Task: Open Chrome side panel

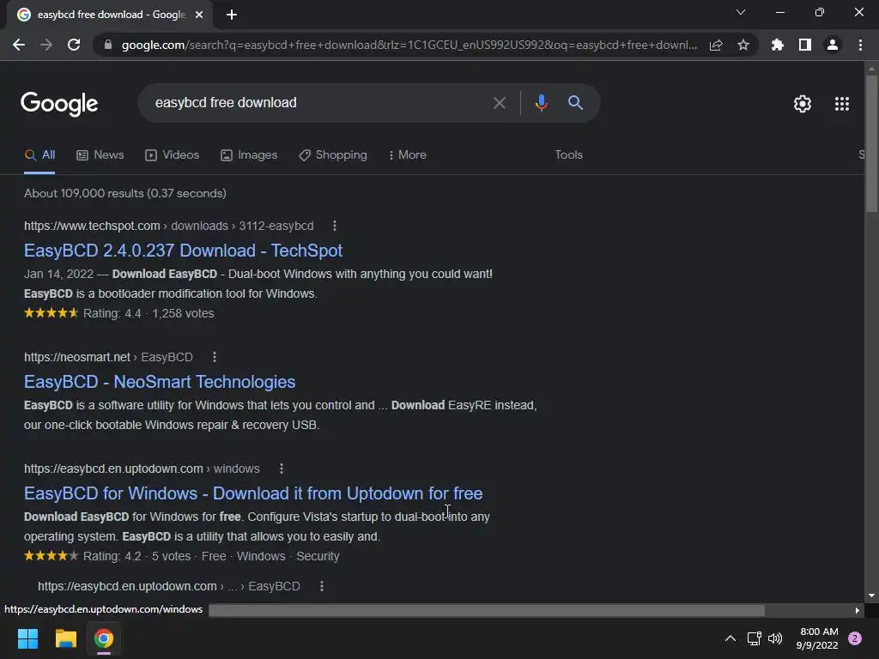Action: 805,45
